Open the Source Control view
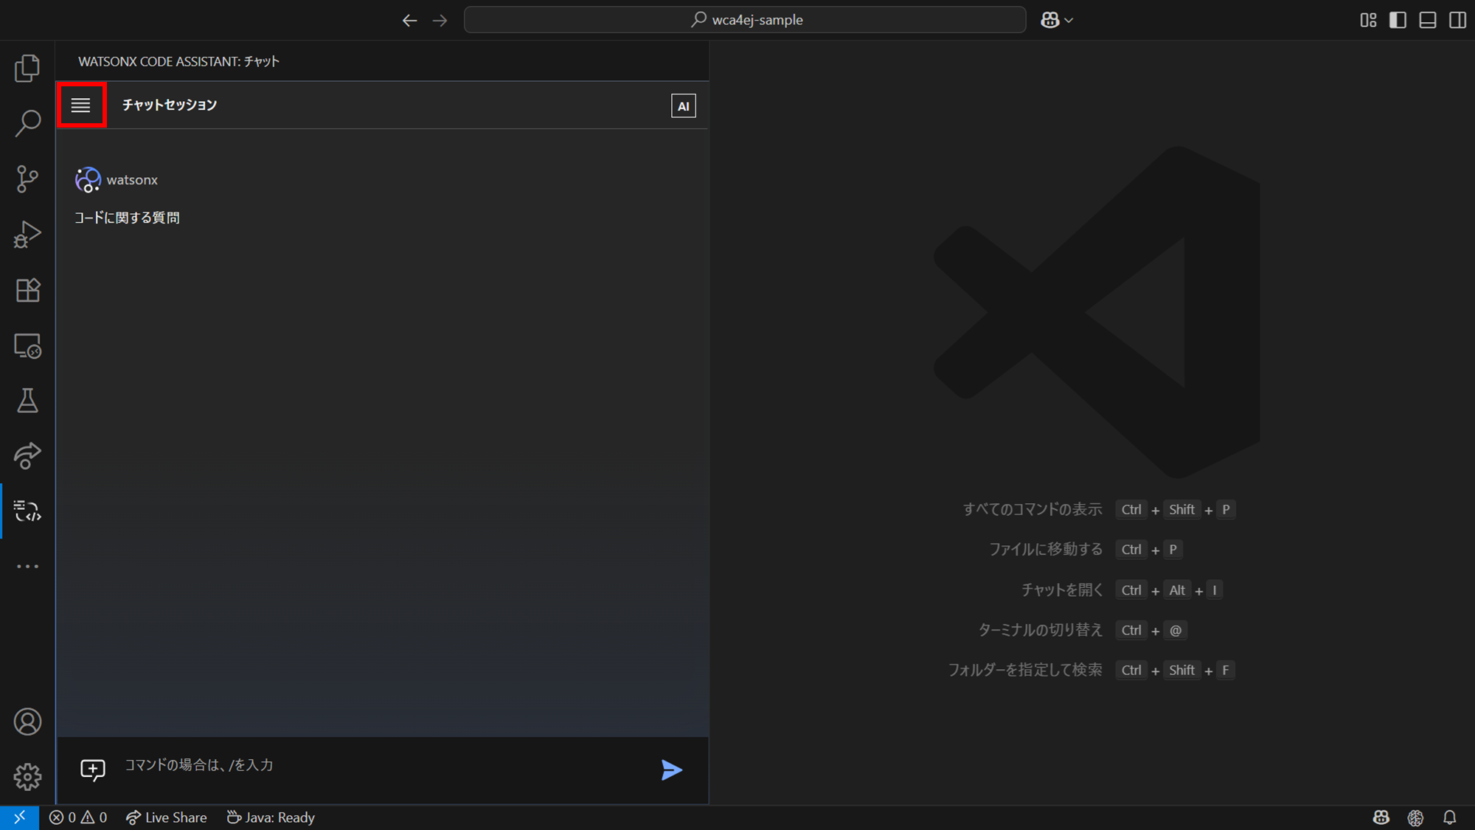This screenshot has width=1475, height=830. (x=27, y=179)
